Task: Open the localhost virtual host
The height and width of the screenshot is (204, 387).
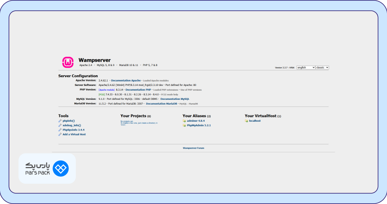Action: pyautogui.click(x=255, y=121)
